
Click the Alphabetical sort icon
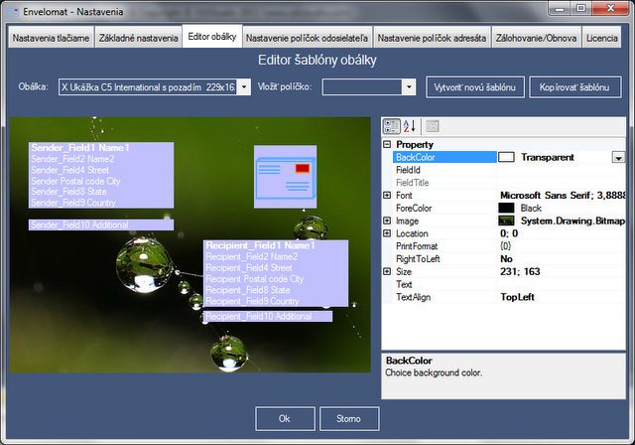[411, 126]
